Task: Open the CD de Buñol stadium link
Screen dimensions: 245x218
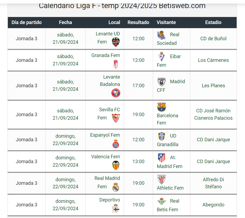Action: (x=213, y=39)
